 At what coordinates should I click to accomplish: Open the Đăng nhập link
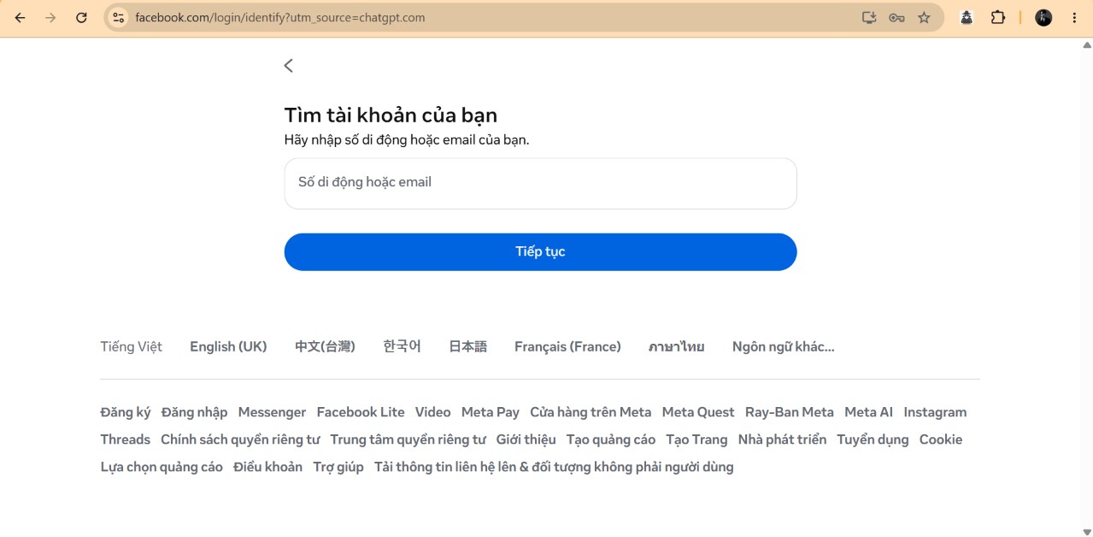click(194, 412)
